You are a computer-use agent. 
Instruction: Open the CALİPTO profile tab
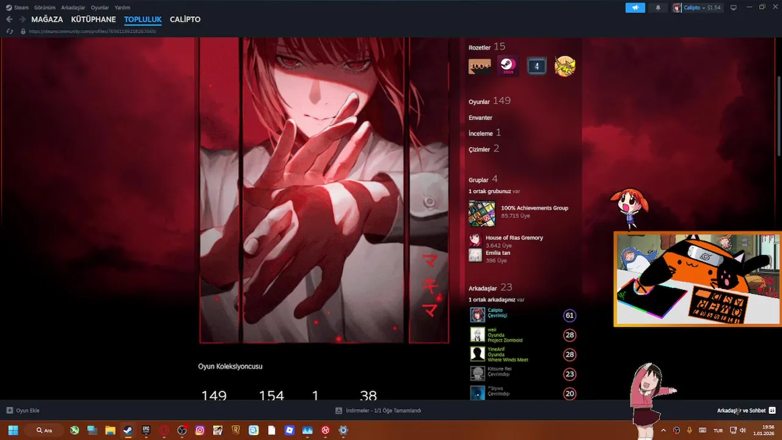point(185,20)
